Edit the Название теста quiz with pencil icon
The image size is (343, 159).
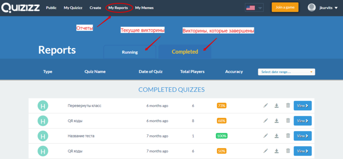(x=265, y=136)
